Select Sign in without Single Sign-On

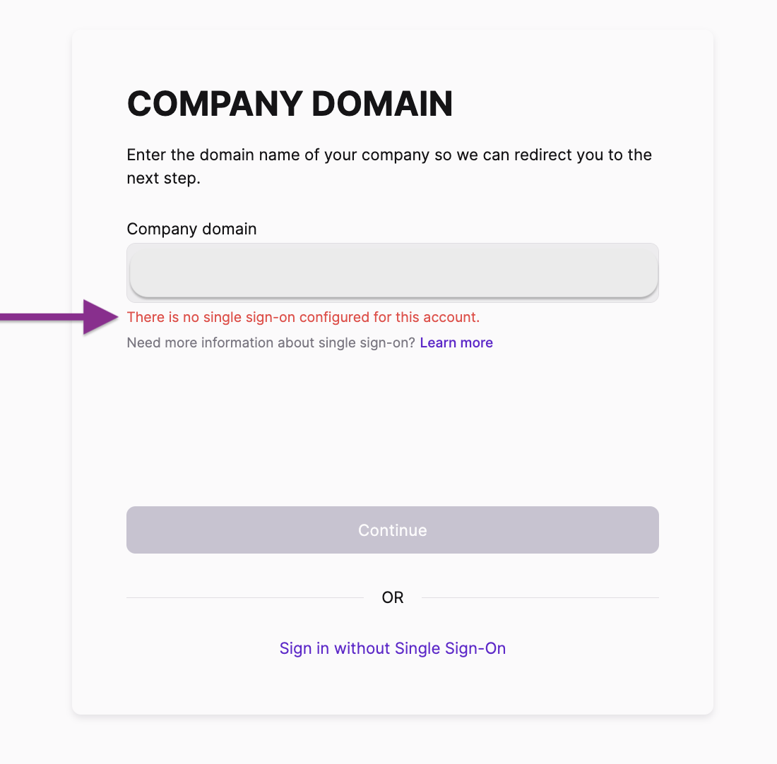(x=392, y=648)
